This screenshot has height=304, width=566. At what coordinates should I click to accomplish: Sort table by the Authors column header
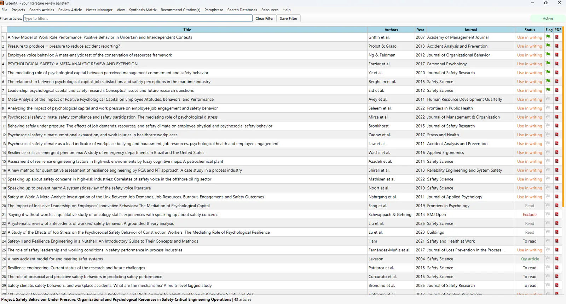pyautogui.click(x=391, y=30)
